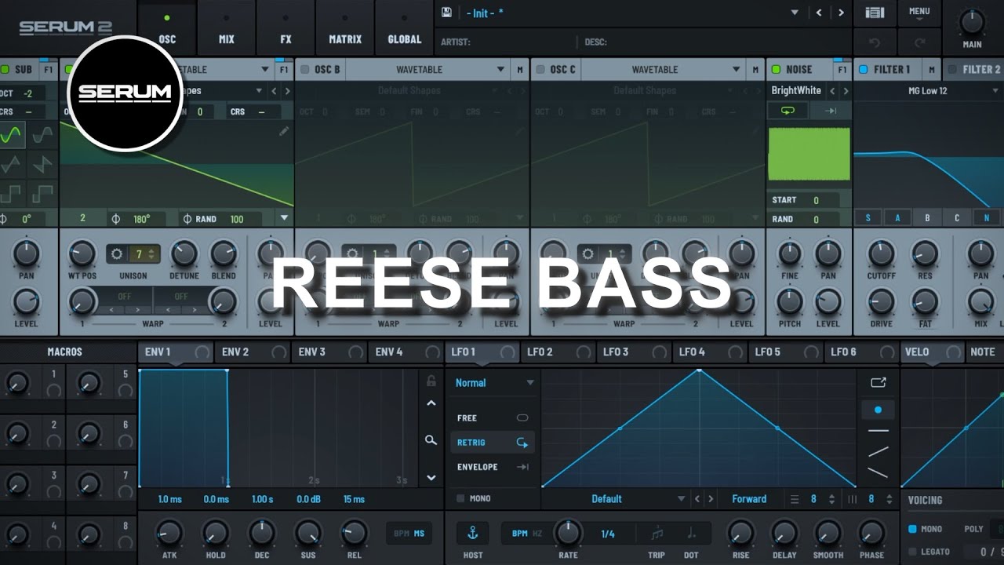
Task: Open the MATRIX tab
Action: (x=345, y=28)
